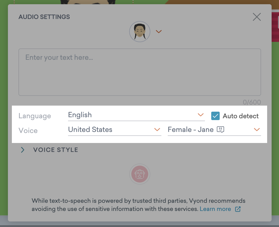This screenshot has height=227, width=279.
Task: Click the VOICE STYLE heading to reveal options
Action: click(x=55, y=150)
